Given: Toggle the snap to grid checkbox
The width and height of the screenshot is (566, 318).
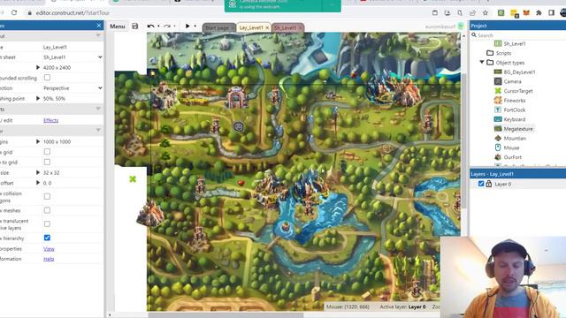Looking at the screenshot, I should pos(47,162).
